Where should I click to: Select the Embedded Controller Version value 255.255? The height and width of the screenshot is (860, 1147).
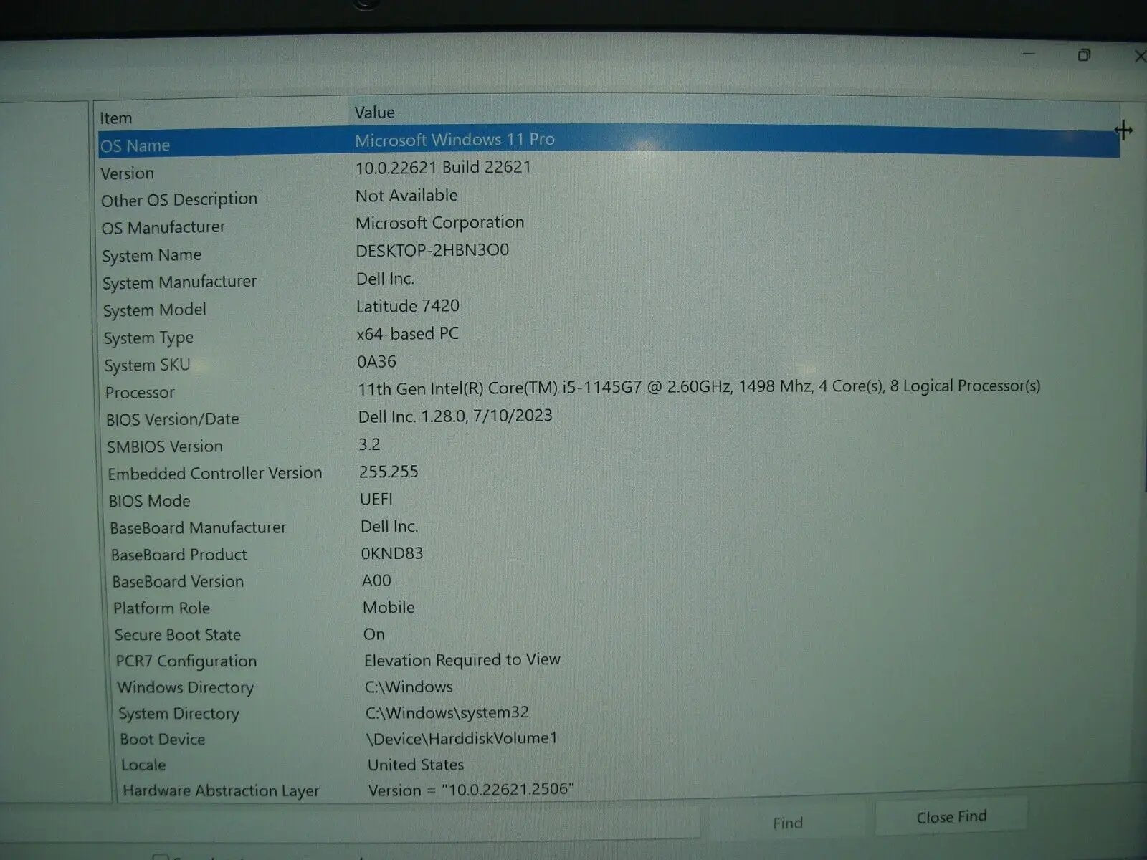tap(389, 472)
